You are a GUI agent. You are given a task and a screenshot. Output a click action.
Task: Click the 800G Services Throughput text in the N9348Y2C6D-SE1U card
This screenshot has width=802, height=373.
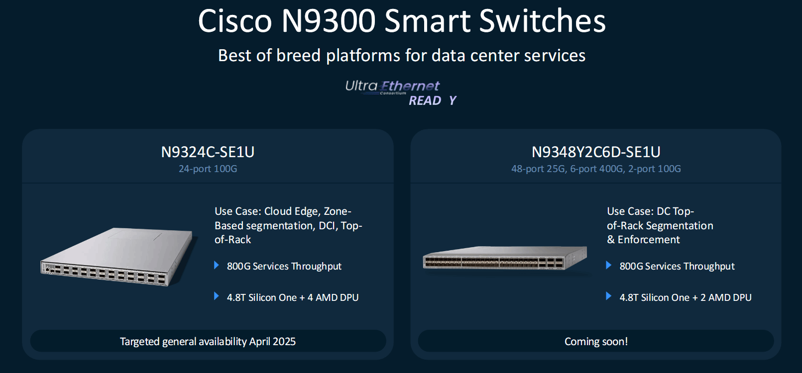pyautogui.click(x=677, y=266)
